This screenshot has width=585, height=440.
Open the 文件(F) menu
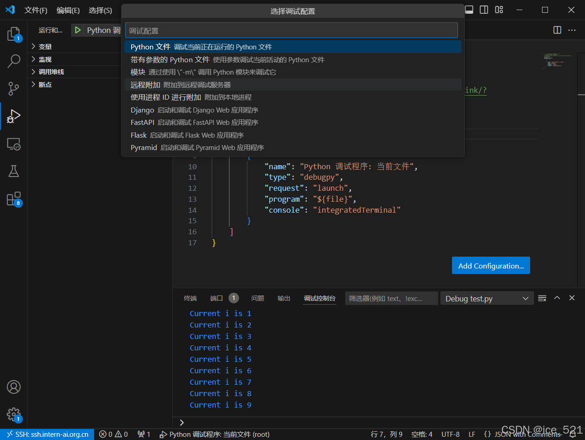pos(36,10)
